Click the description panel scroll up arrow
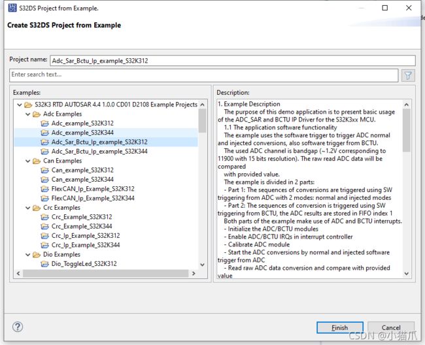The image size is (425, 345). (406, 105)
